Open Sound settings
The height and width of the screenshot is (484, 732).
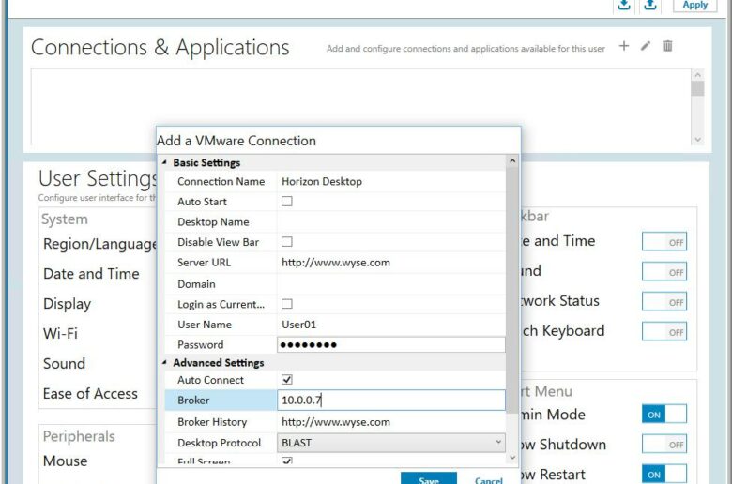tap(64, 363)
